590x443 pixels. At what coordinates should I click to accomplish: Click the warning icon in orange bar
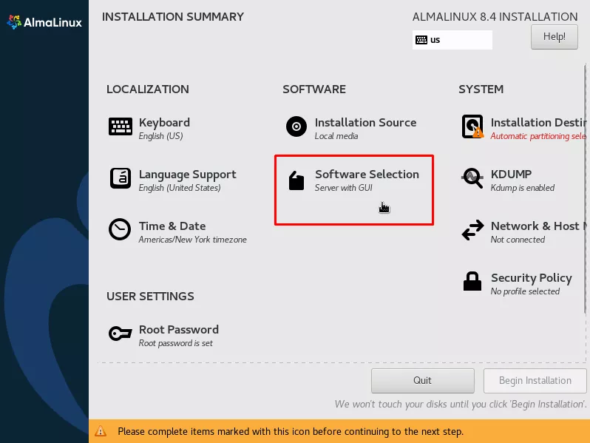(101, 431)
